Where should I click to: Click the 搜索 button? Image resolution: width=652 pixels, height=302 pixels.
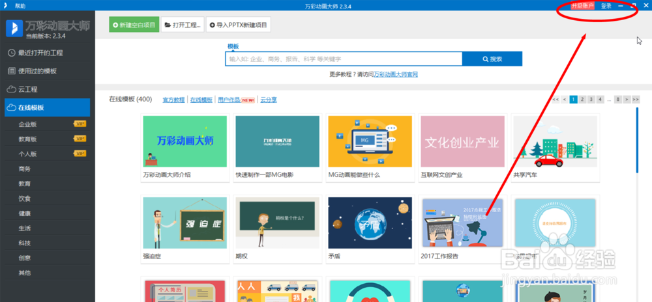[x=492, y=59]
